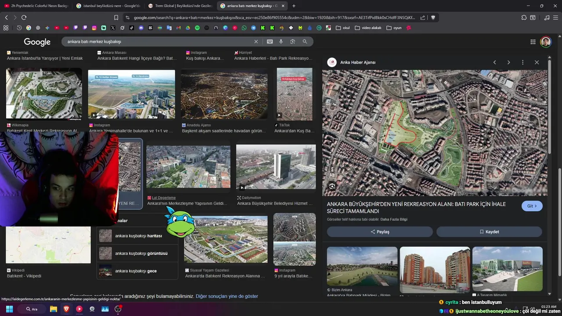
Task: Open the Daha Fazla Bilgi link
Action: point(394,219)
